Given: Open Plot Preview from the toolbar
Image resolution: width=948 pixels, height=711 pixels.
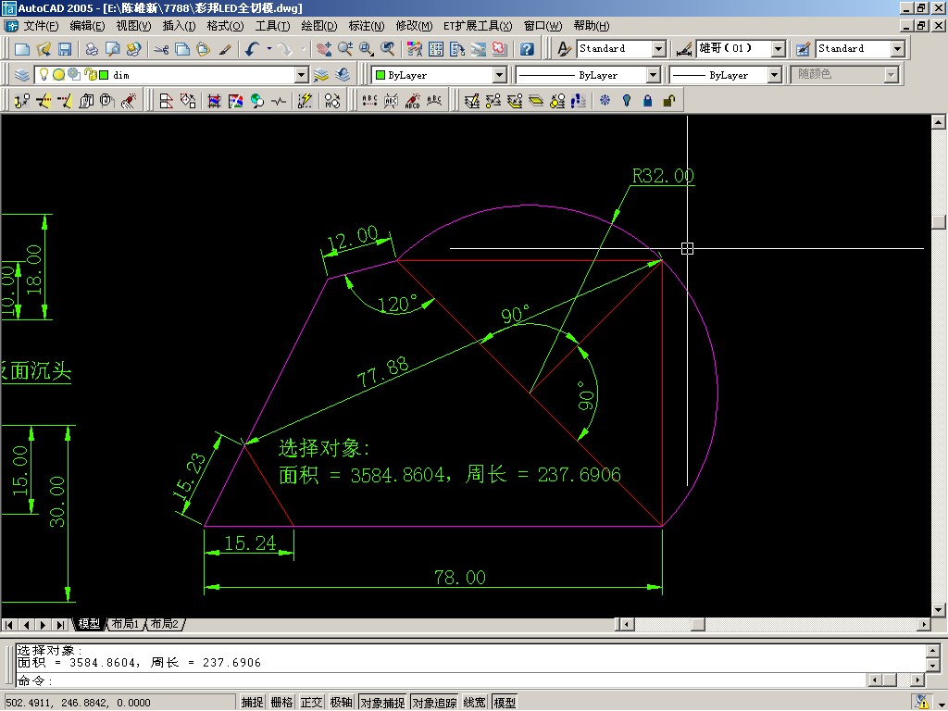Looking at the screenshot, I should point(112,49).
